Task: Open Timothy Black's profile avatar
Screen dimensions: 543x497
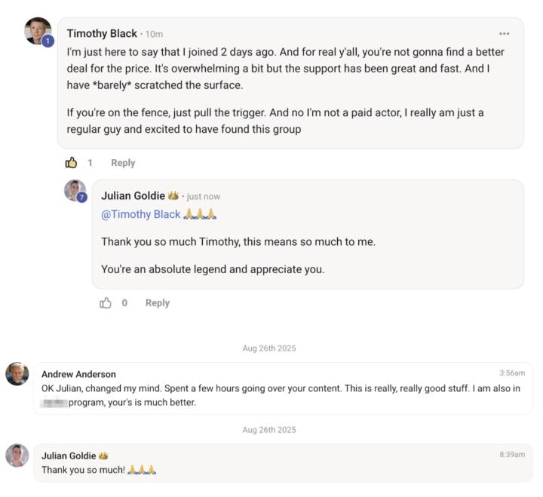Action: tap(37, 31)
